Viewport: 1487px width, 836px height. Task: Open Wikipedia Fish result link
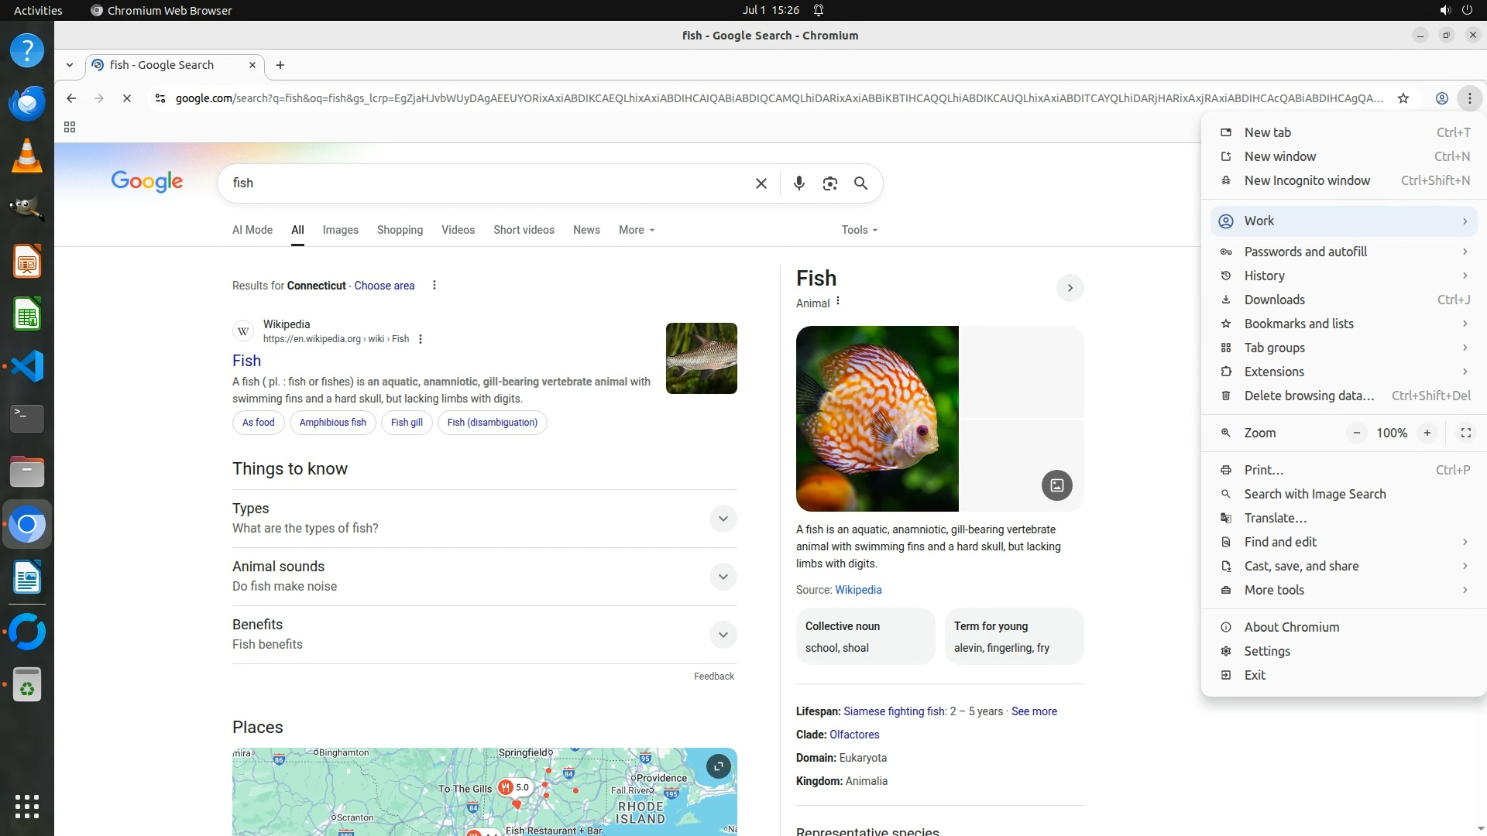pos(246,361)
